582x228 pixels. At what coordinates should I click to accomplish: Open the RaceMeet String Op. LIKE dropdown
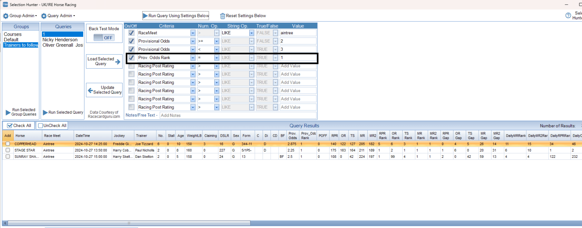tap(252, 33)
